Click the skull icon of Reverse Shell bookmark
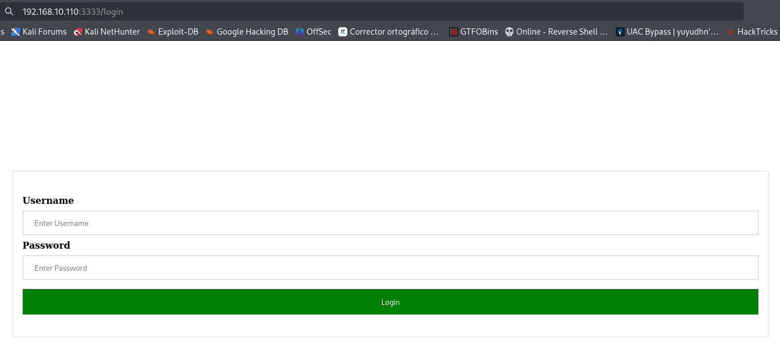Image resolution: width=780 pixels, height=348 pixels. point(509,32)
